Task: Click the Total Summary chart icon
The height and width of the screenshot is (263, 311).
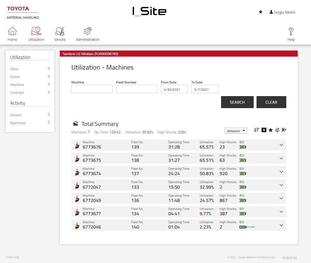Action: tap(76, 124)
